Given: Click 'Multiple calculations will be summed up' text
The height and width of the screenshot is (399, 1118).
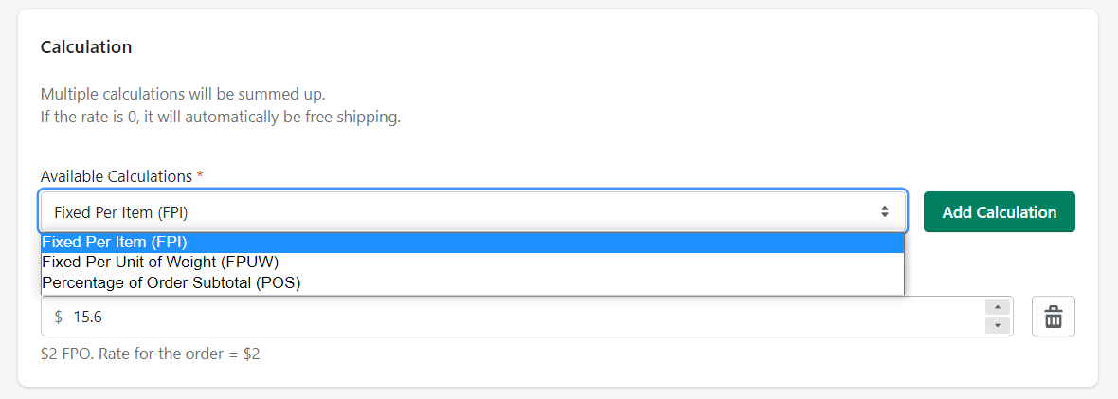Looking at the screenshot, I should (x=183, y=94).
